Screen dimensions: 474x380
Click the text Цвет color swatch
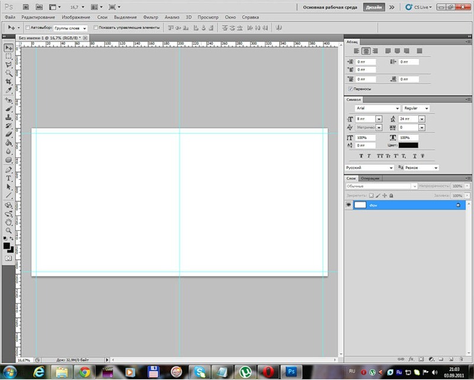[x=408, y=145]
